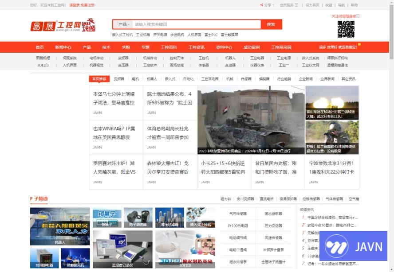Screen dimensions: 394x272
Task: Click the WeChat QR code image
Action: point(346,29)
